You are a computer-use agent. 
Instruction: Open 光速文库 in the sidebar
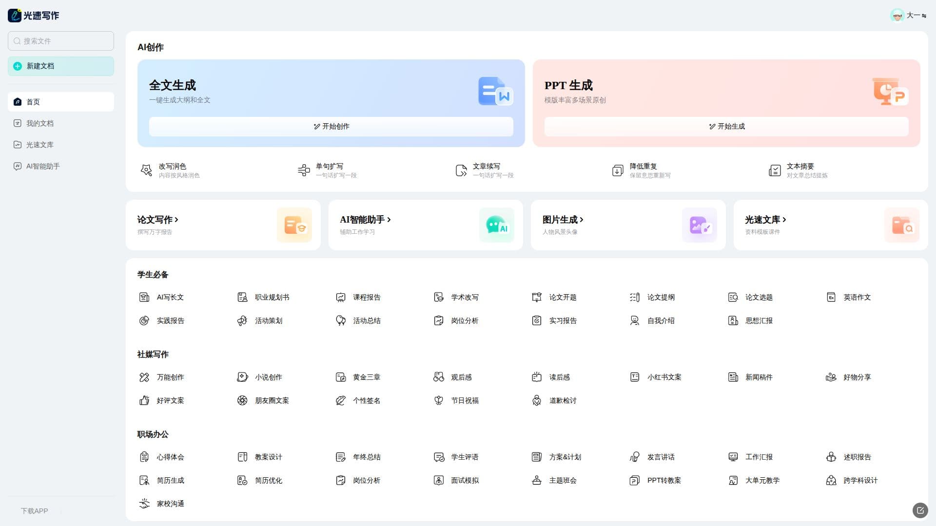pyautogui.click(x=61, y=145)
